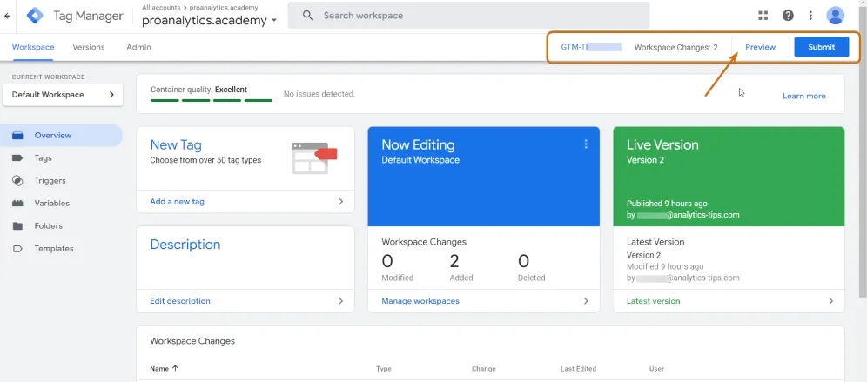This screenshot has width=867, height=382.
Task: Click chevron next to Manage workspaces
Action: point(586,301)
